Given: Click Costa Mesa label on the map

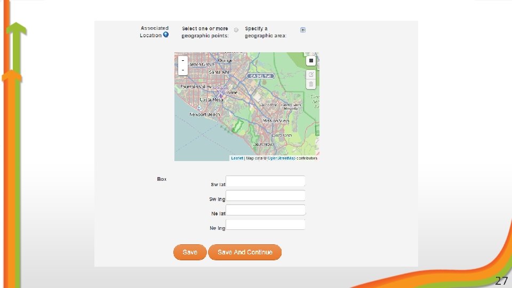Looking at the screenshot, I should tap(211, 100).
